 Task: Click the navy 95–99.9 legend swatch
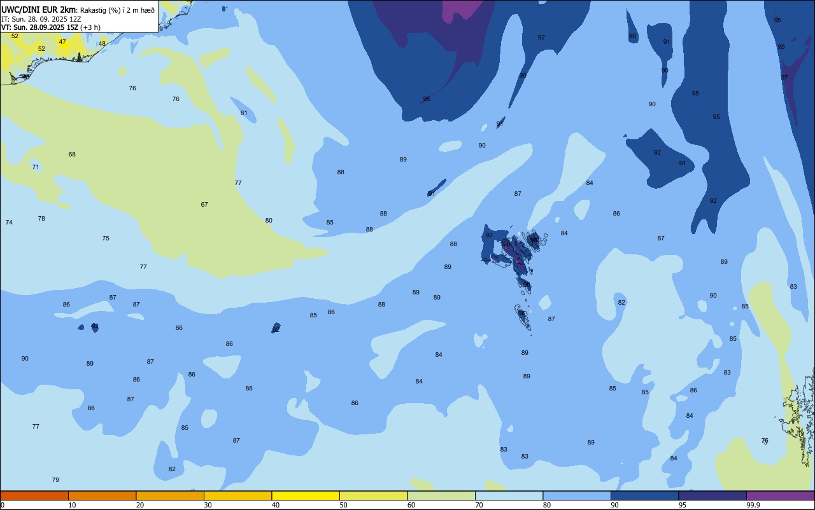point(712,495)
